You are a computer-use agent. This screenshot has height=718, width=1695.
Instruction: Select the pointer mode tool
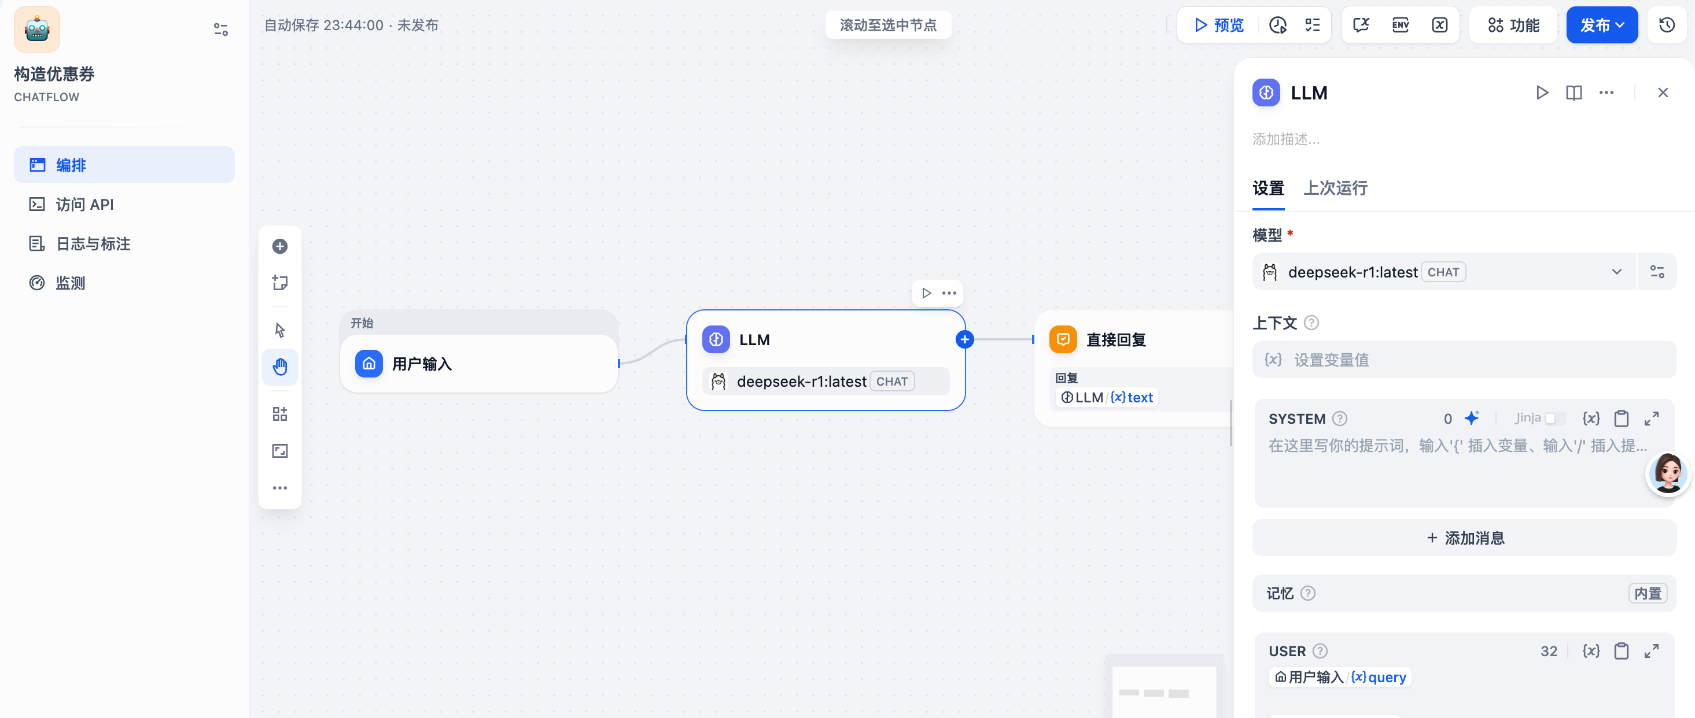[x=279, y=330]
